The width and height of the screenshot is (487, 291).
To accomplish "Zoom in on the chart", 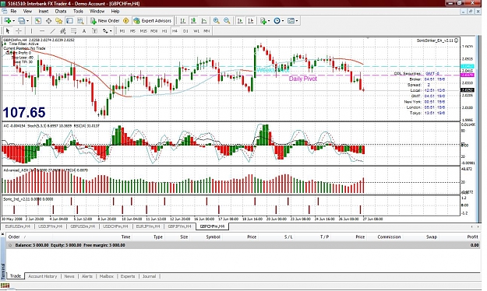I will click(217, 21).
